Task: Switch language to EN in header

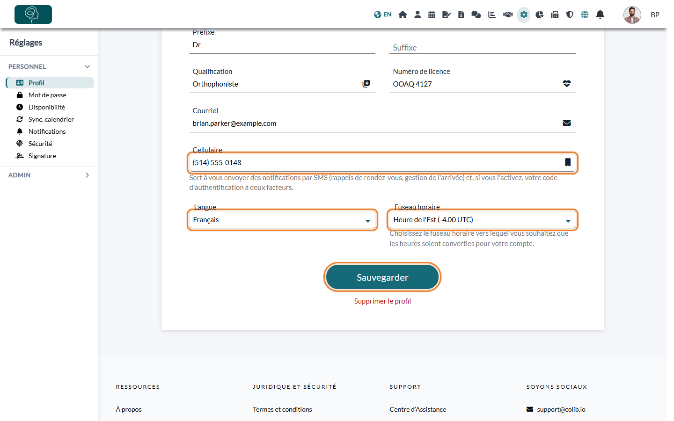Action: click(382, 15)
